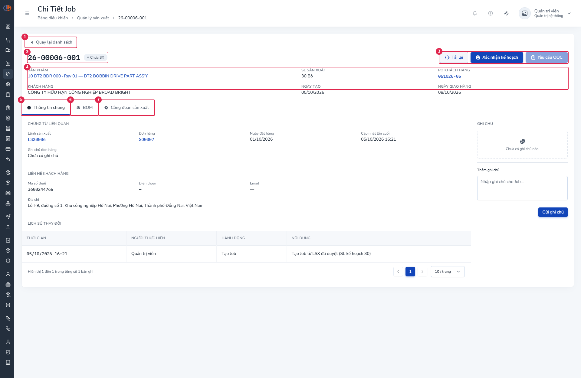Screen dimensions: 581x378
Task: Open the upload tray icon in sidebar
Action: point(8,227)
